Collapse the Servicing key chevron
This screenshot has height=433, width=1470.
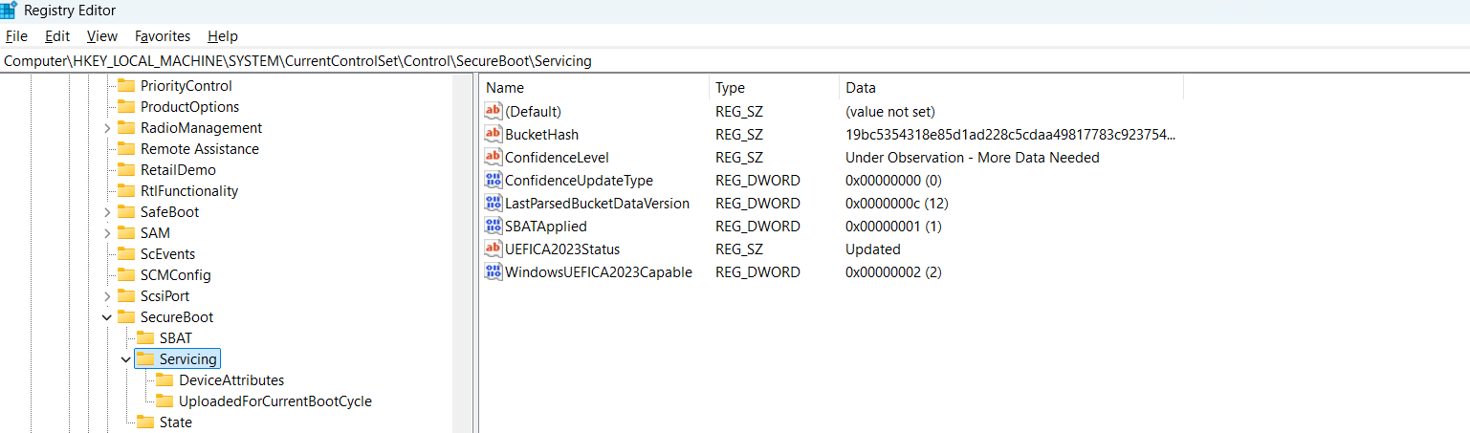click(x=126, y=359)
